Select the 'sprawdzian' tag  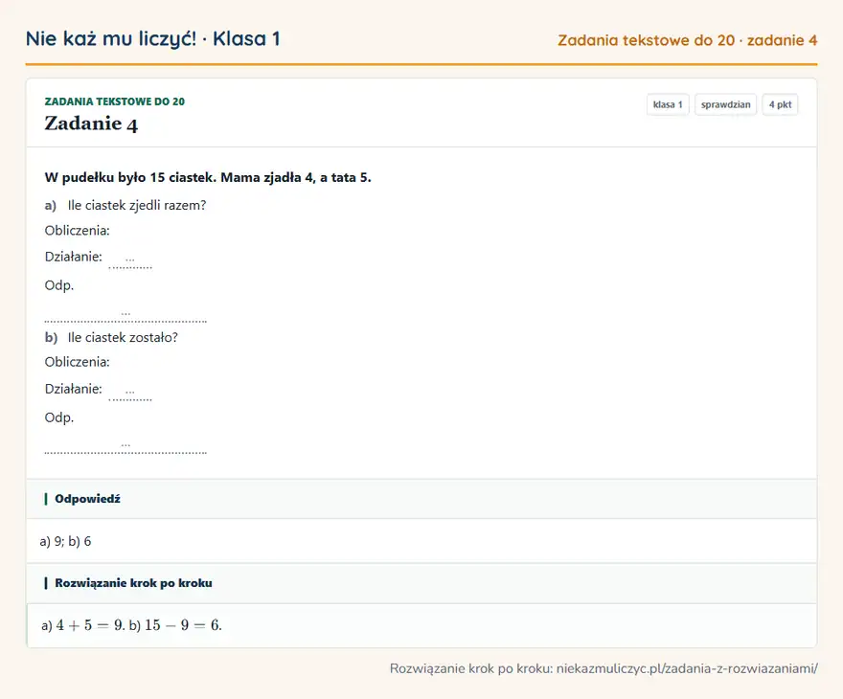click(x=725, y=104)
